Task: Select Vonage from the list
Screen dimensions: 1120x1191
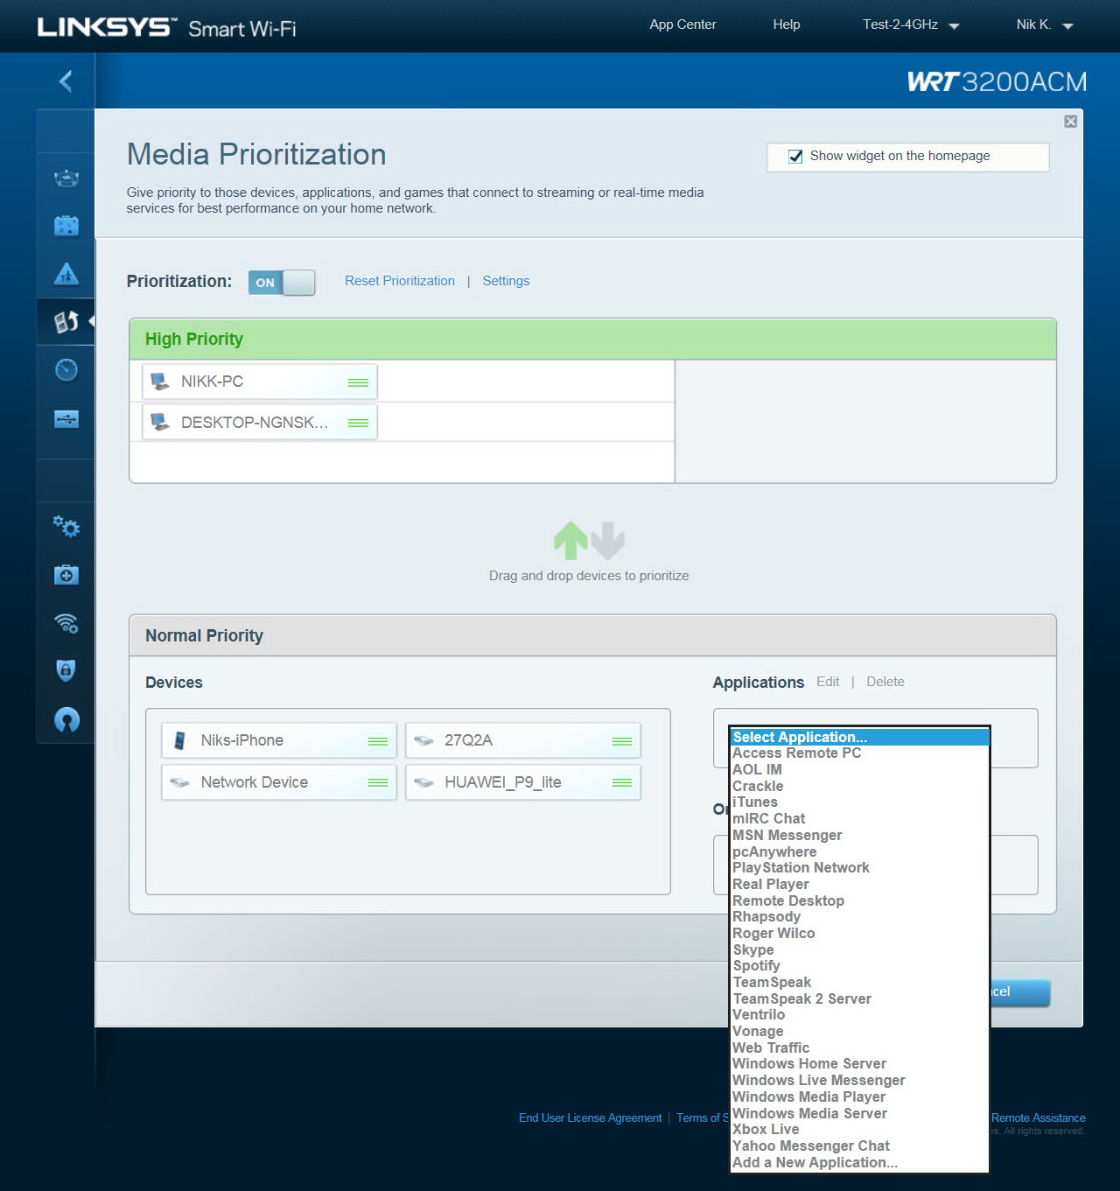Action: click(860, 1031)
